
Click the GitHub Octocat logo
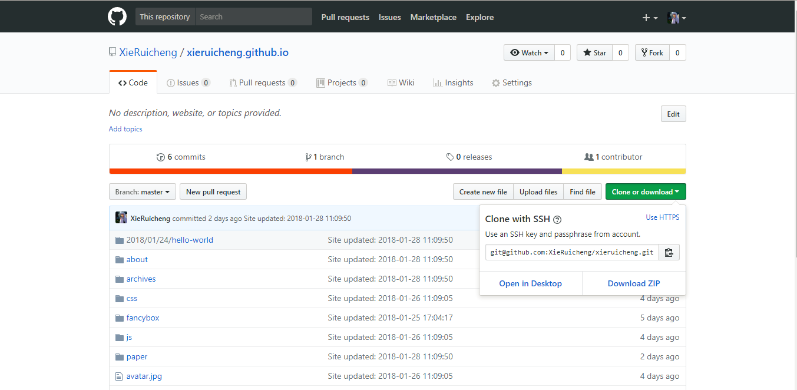[117, 16]
